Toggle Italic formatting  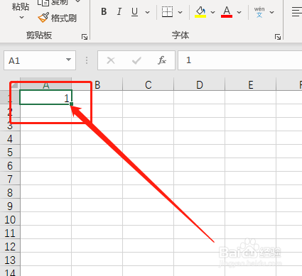click(x=119, y=11)
